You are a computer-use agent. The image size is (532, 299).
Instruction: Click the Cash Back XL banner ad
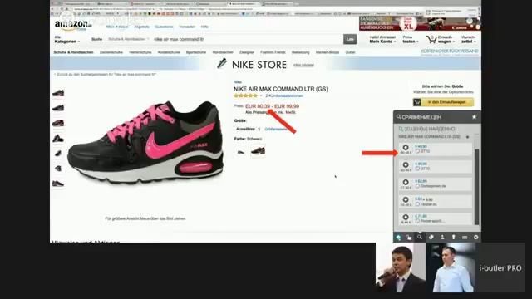[419, 23]
